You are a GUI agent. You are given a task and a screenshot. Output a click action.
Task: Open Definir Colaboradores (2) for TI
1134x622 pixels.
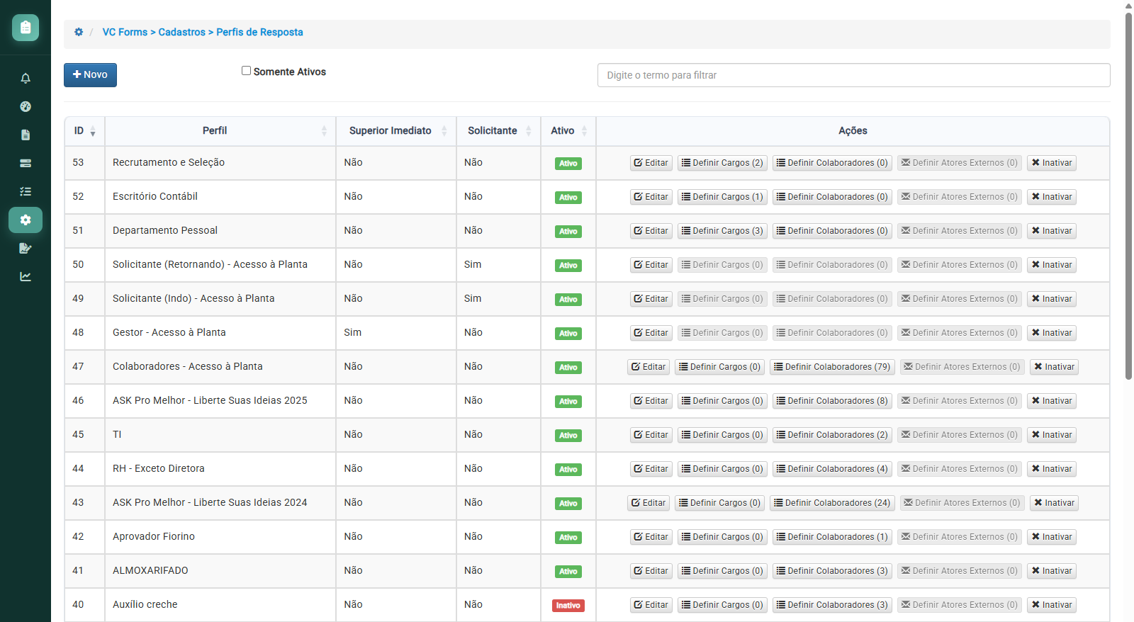[832, 435]
